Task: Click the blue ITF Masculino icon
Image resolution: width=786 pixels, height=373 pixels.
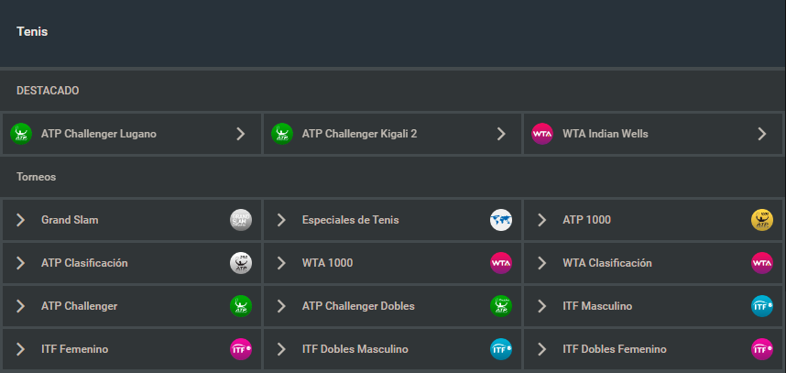Action: click(761, 306)
